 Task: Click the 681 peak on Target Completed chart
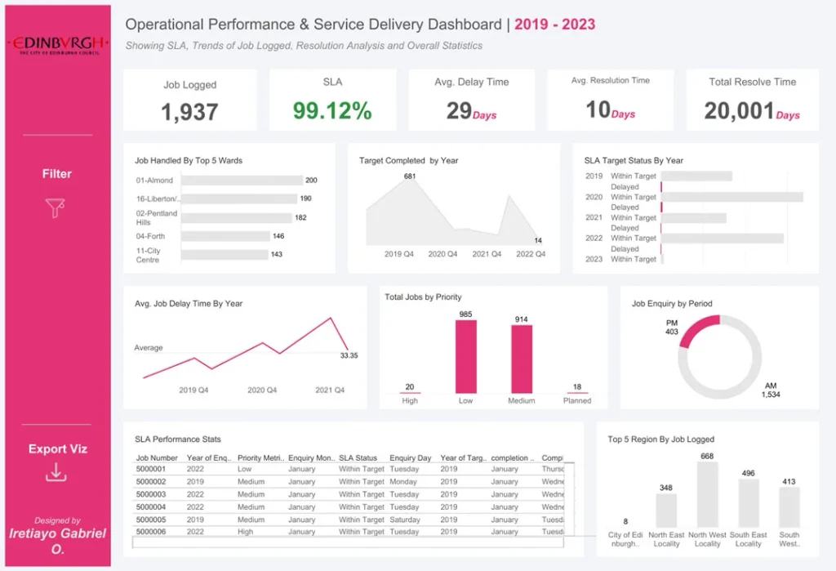tap(410, 176)
